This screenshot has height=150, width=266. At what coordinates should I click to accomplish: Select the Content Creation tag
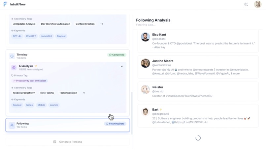point(85,24)
